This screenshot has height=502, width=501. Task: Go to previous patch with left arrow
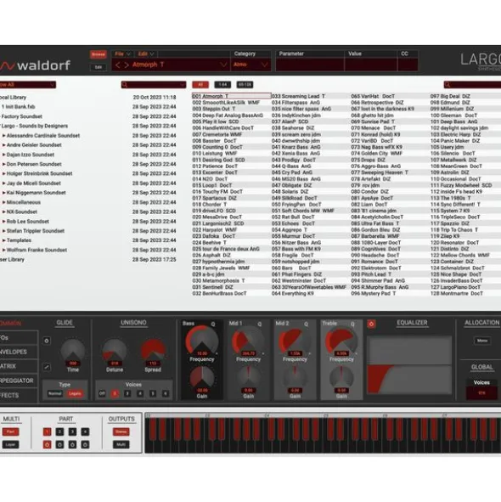[x=117, y=65]
